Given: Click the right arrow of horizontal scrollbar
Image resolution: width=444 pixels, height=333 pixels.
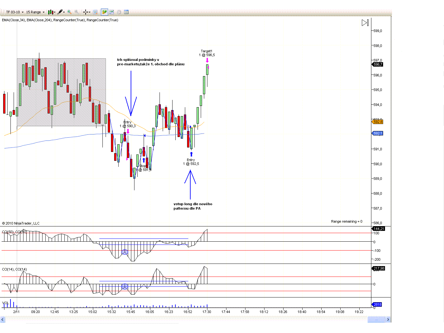Looking at the screenshot, I should click(388, 319).
